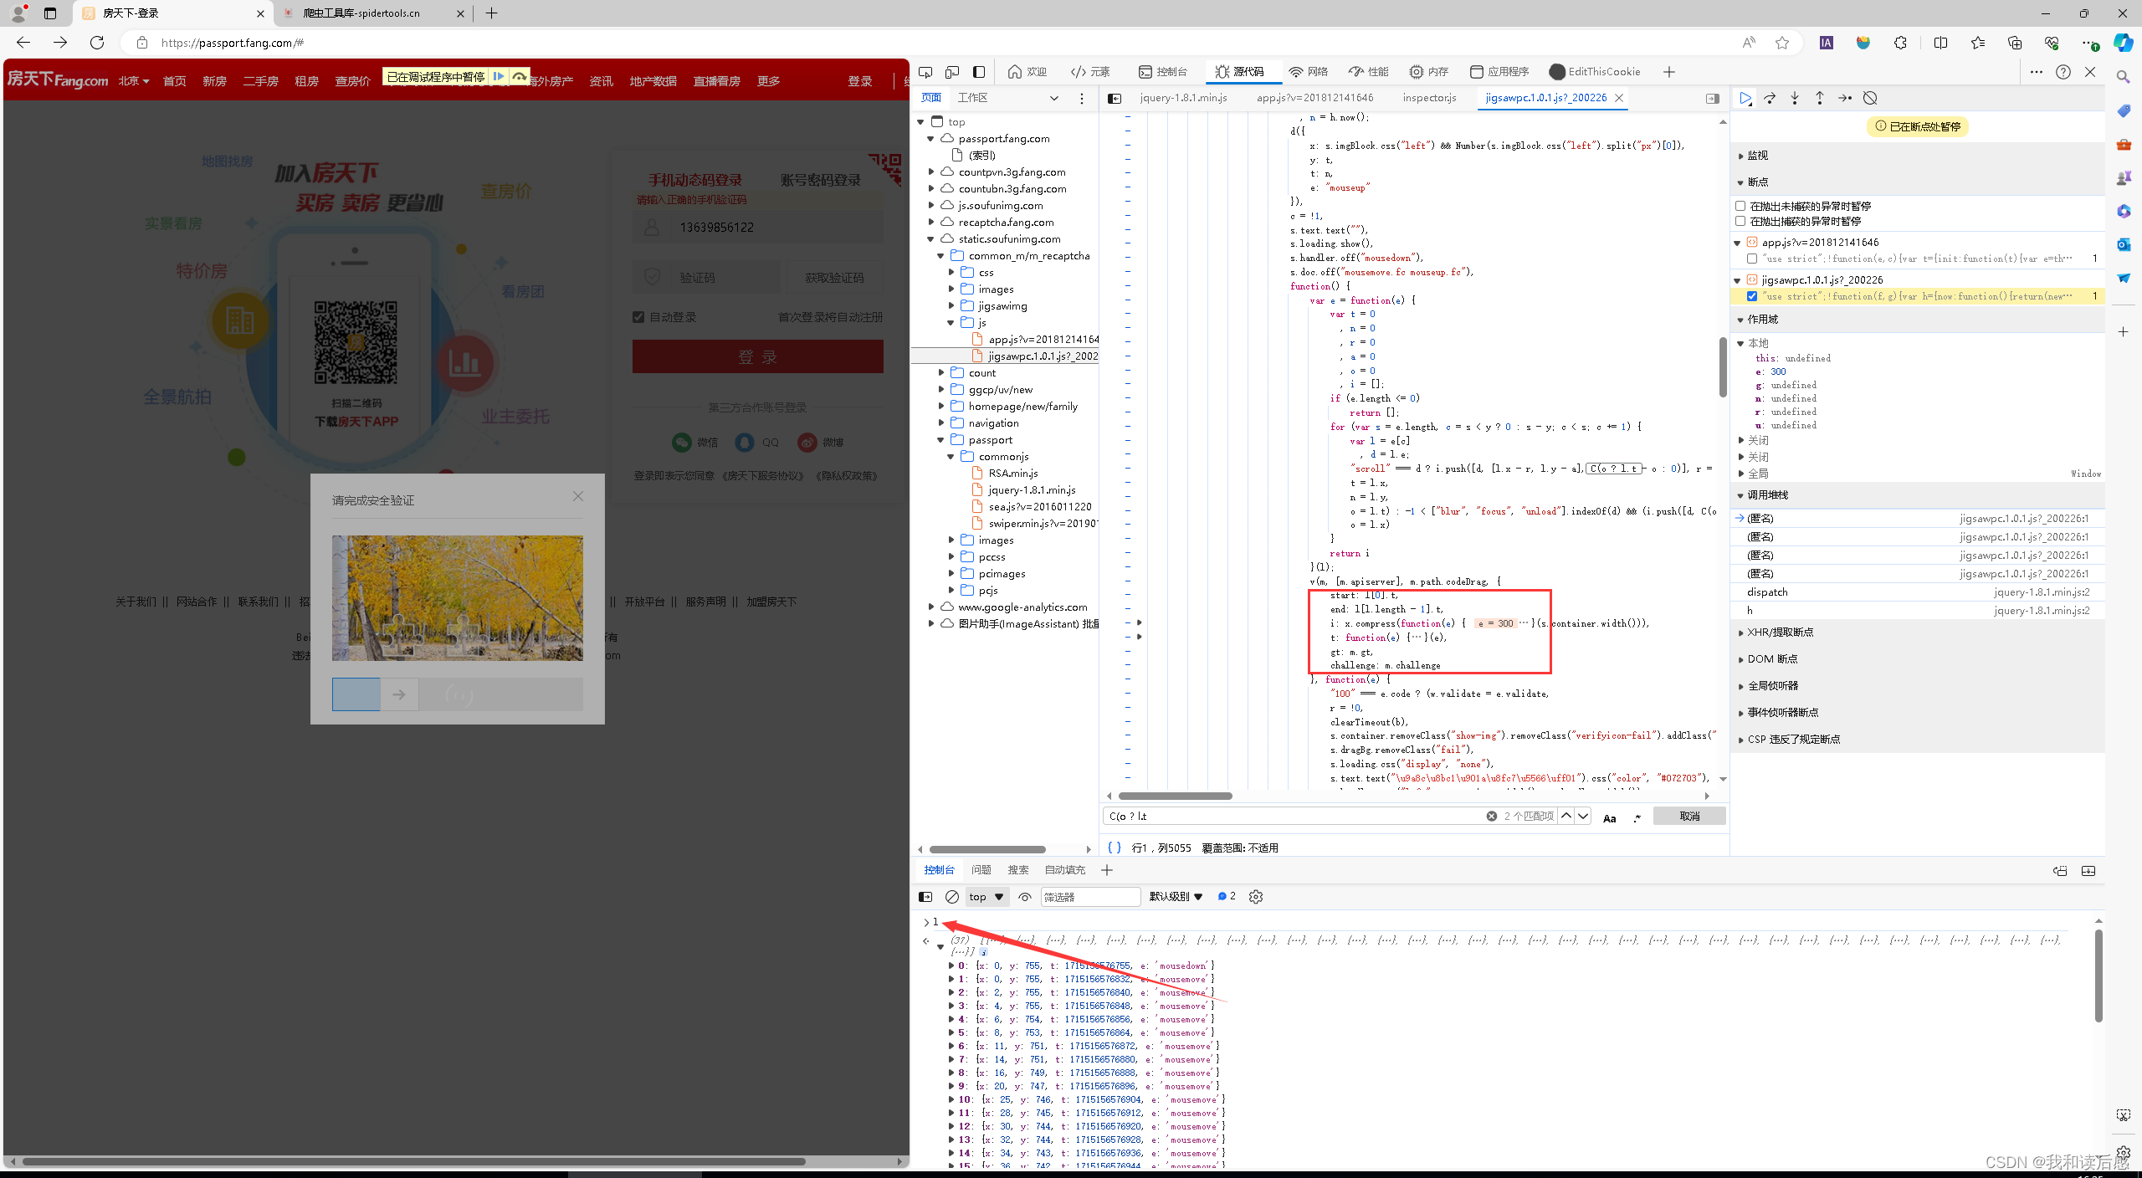Toggle file navigator pane icon in sources
This screenshot has width=2142, height=1178.
pos(1115,99)
